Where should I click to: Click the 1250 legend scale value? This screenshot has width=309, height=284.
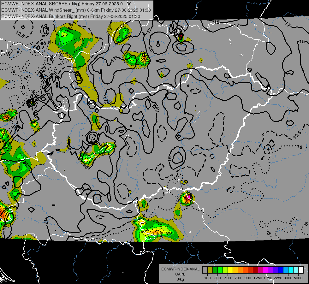[x=258, y=278]
